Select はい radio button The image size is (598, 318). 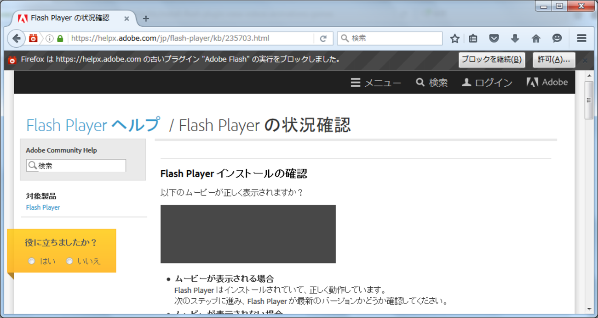click(31, 261)
